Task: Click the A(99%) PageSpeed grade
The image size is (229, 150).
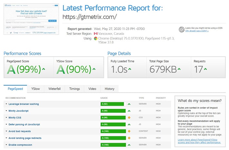Action: (24, 69)
